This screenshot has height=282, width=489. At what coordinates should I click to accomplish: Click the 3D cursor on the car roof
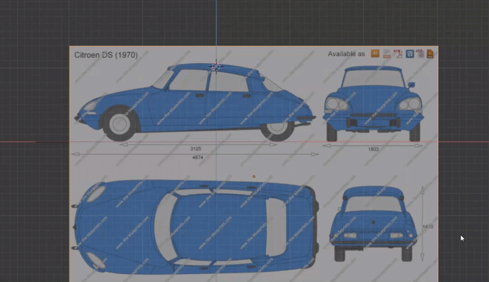tap(216, 67)
